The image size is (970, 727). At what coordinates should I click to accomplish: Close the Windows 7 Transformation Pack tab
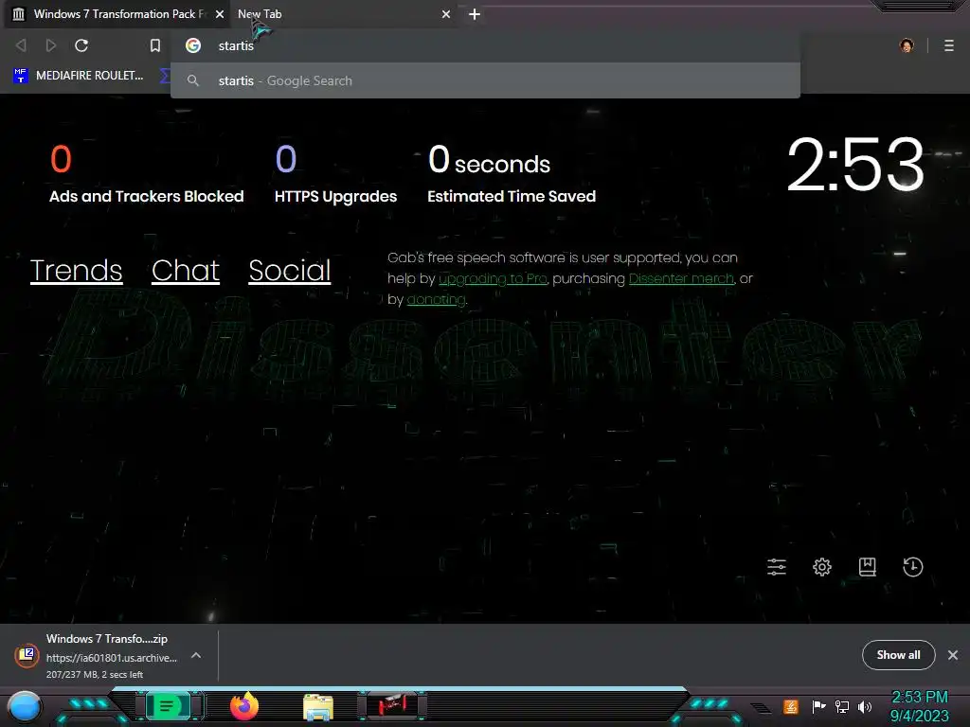click(x=220, y=14)
